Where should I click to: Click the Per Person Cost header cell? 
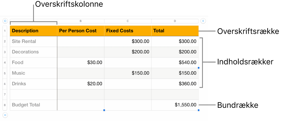point(81,31)
